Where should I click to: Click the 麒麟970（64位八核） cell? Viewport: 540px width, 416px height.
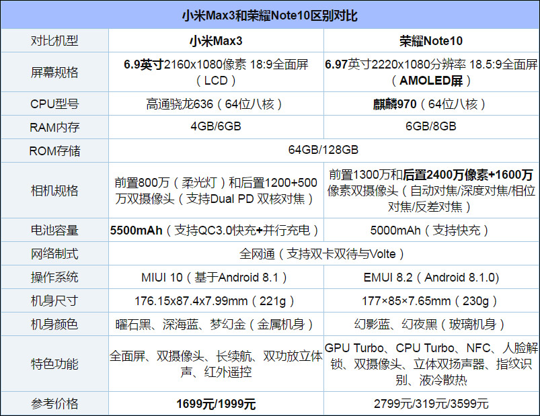[430, 104]
